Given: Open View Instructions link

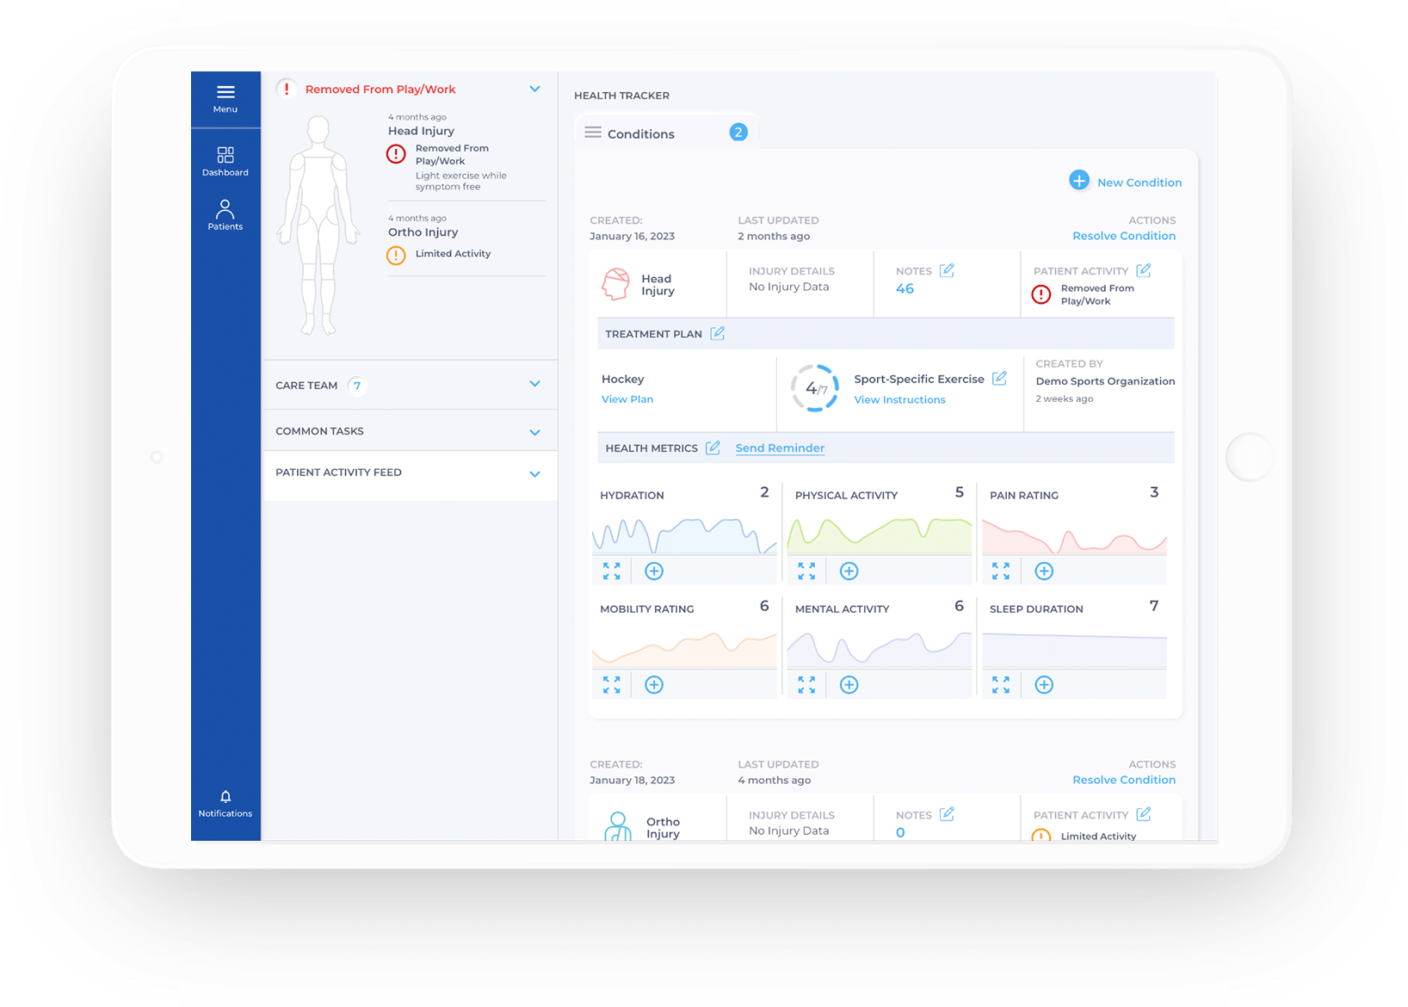Looking at the screenshot, I should (x=899, y=399).
